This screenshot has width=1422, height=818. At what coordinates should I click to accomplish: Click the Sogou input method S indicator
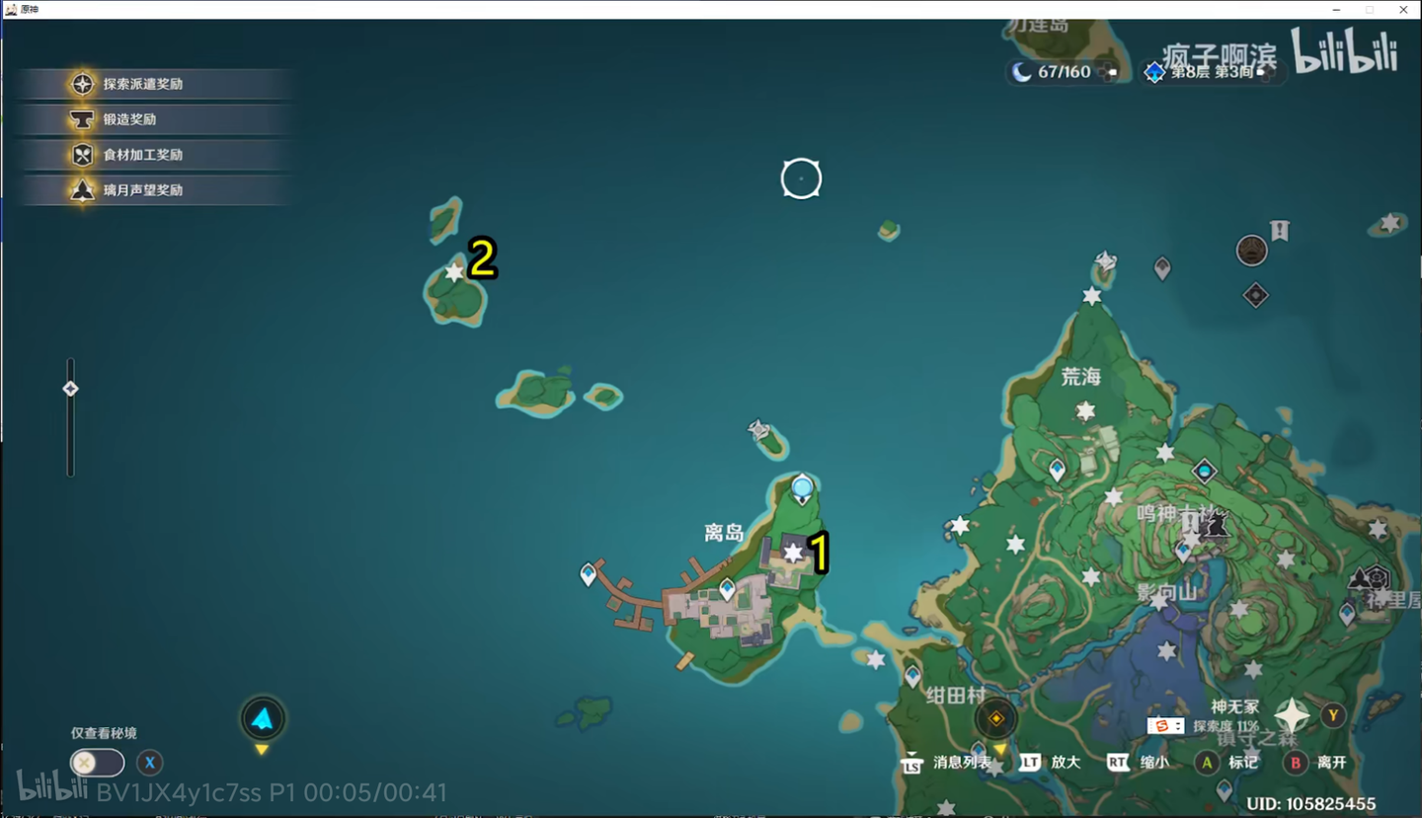click(x=1161, y=726)
